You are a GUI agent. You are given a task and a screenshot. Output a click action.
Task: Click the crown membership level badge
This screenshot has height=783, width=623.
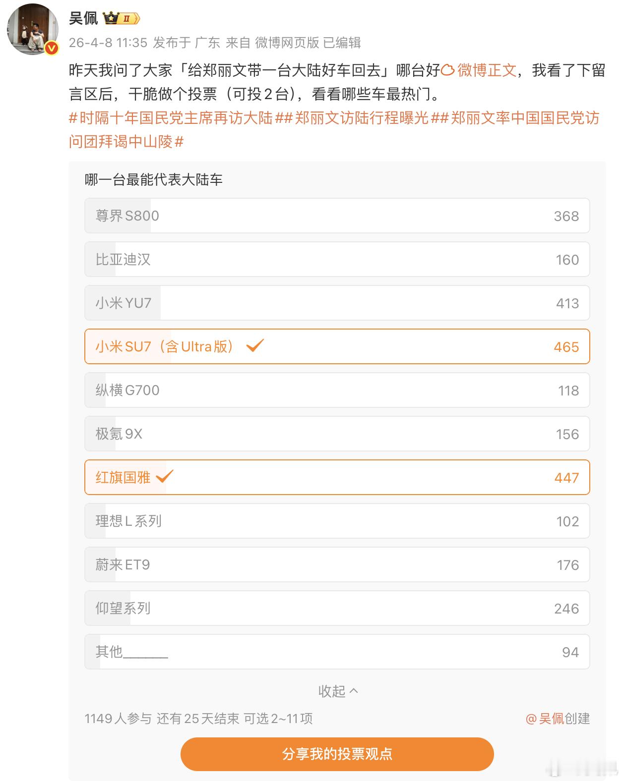click(x=122, y=19)
